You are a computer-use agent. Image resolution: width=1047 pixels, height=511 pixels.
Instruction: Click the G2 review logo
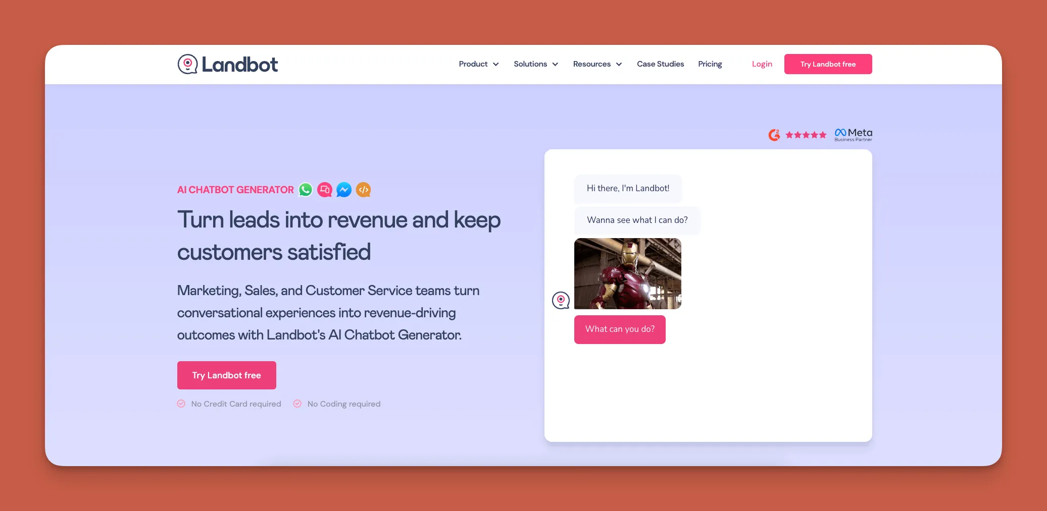point(774,135)
